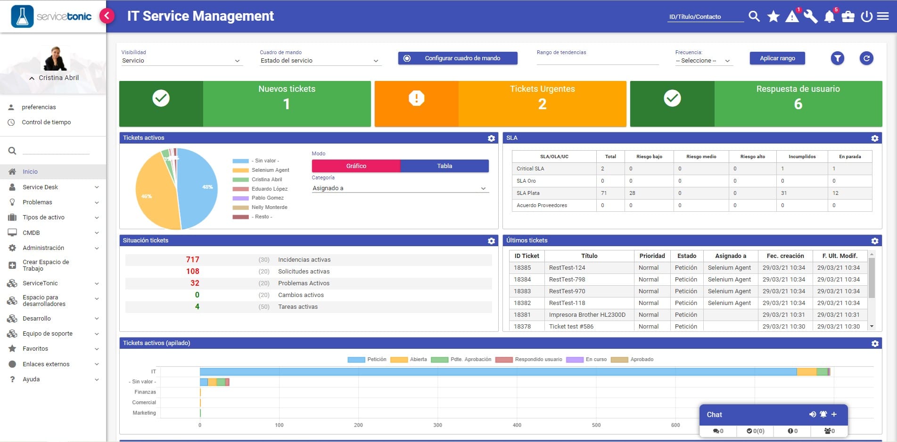
Task: Open the notifications bell icon
Action: 829,17
